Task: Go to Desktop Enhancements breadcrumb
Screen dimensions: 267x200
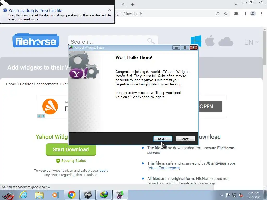Action: [39, 84]
